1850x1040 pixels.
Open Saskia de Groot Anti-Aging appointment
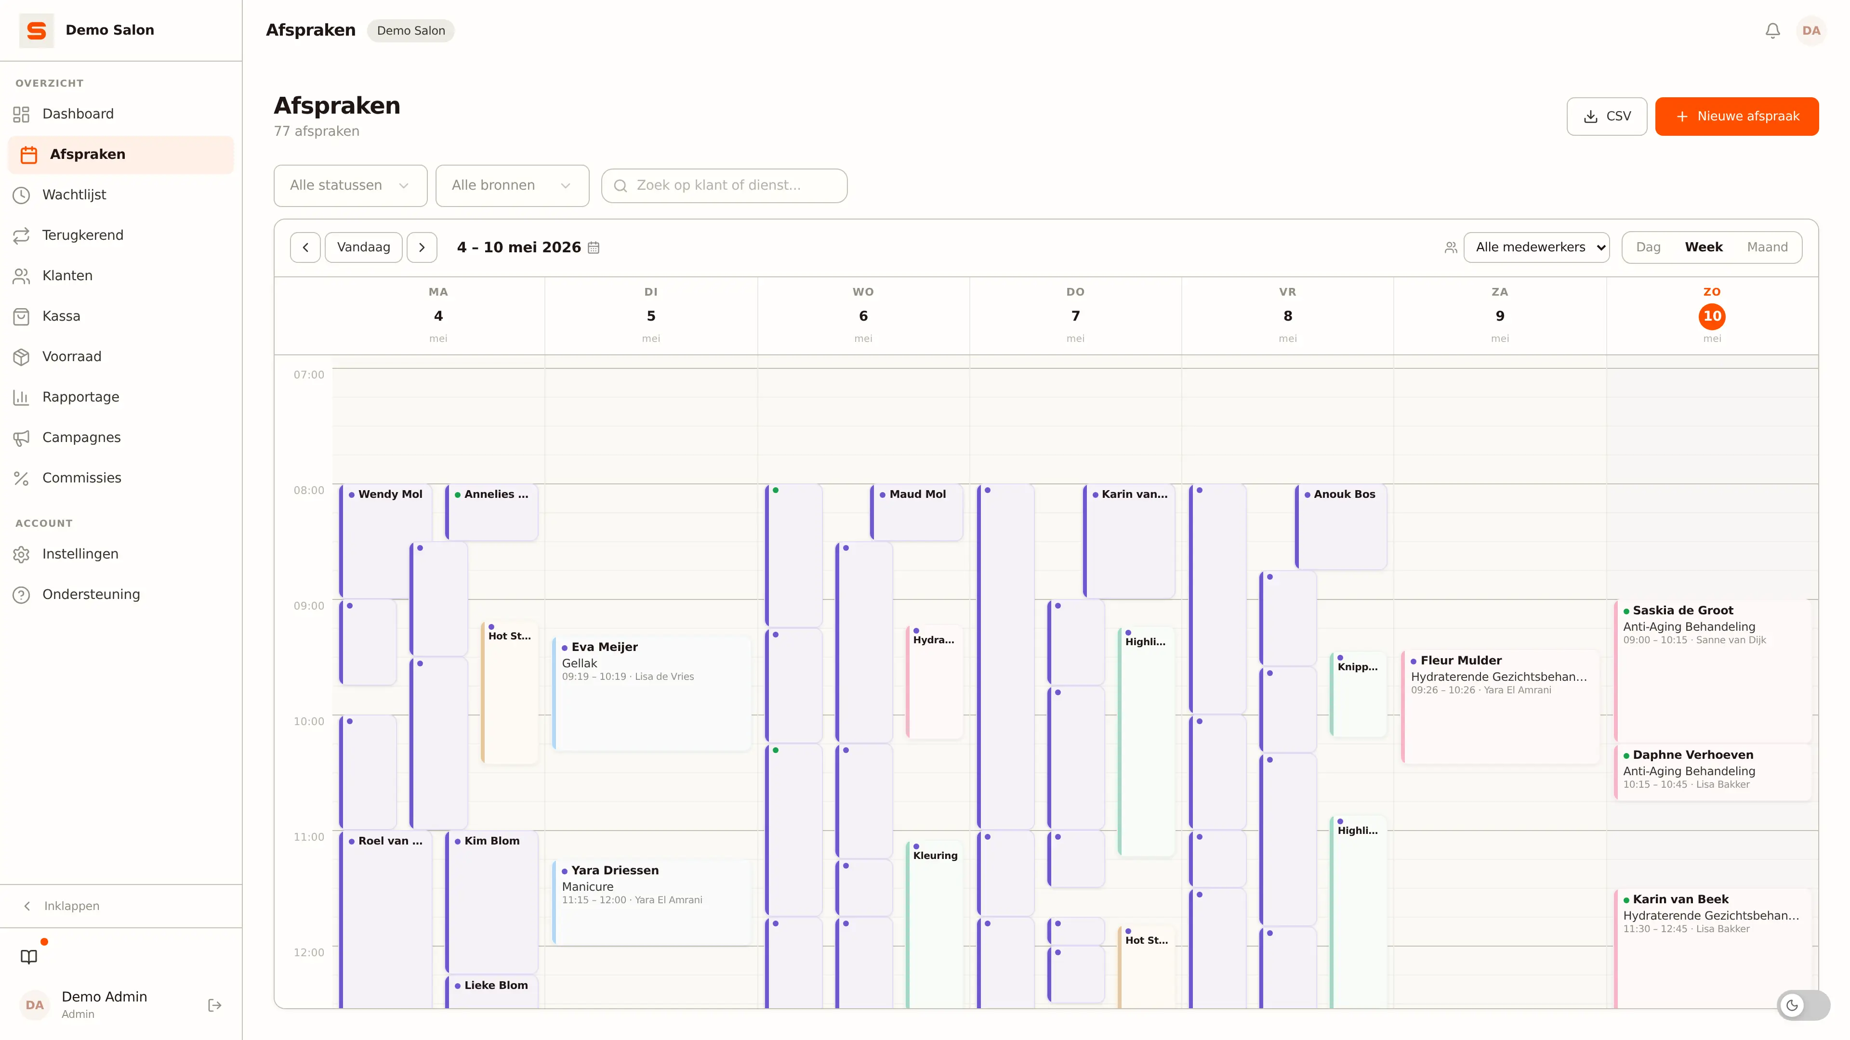[x=1712, y=672]
